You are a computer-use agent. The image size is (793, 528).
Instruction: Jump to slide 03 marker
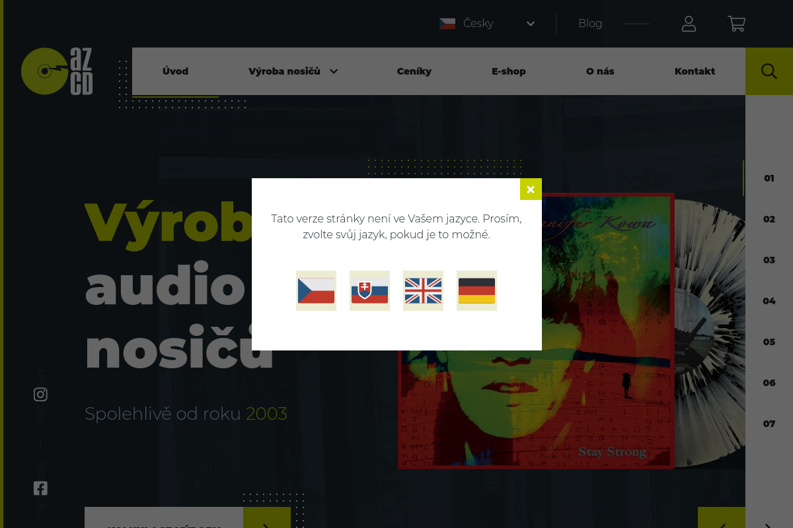769,260
